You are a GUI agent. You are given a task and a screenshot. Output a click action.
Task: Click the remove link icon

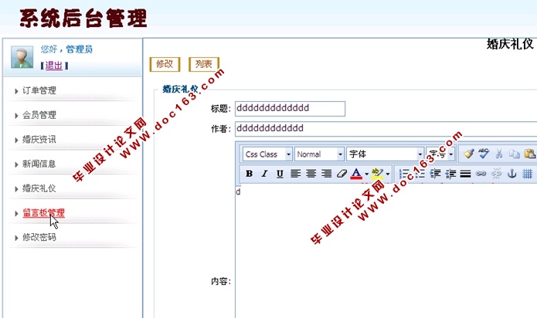(x=496, y=174)
